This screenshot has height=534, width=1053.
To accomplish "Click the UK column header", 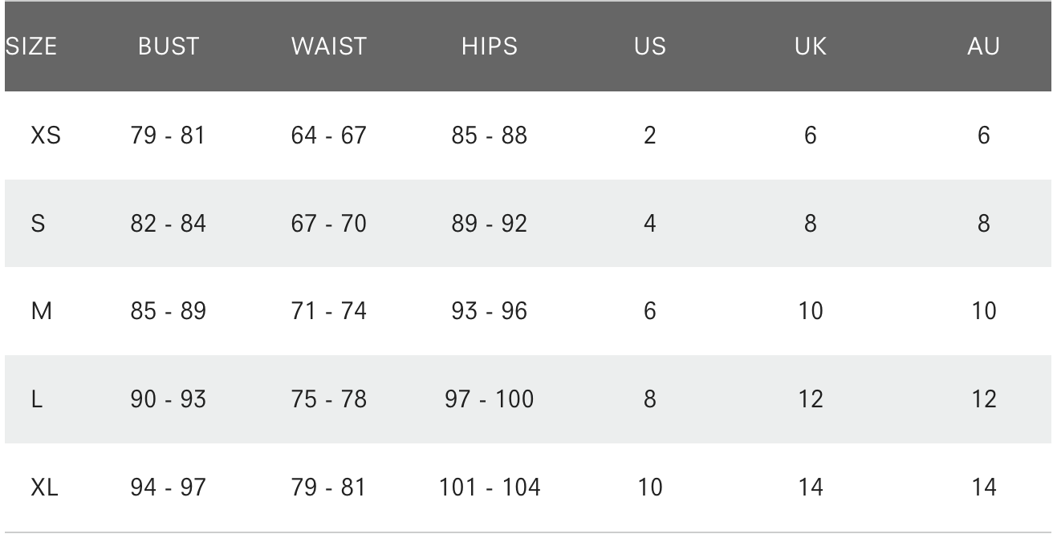I will pyautogui.click(x=811, y=47).
